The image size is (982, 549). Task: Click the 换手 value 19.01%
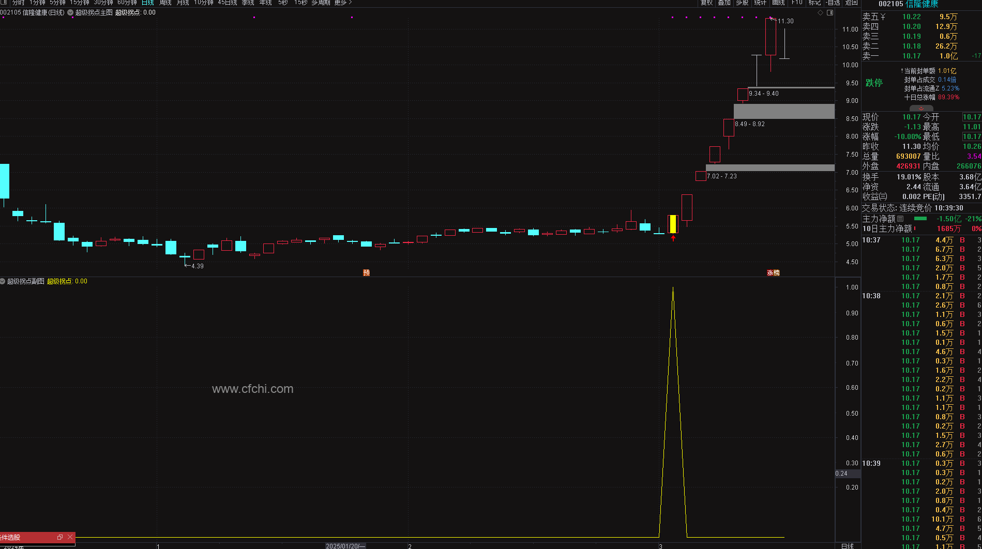pyautogui.click(x=909, y=177)
